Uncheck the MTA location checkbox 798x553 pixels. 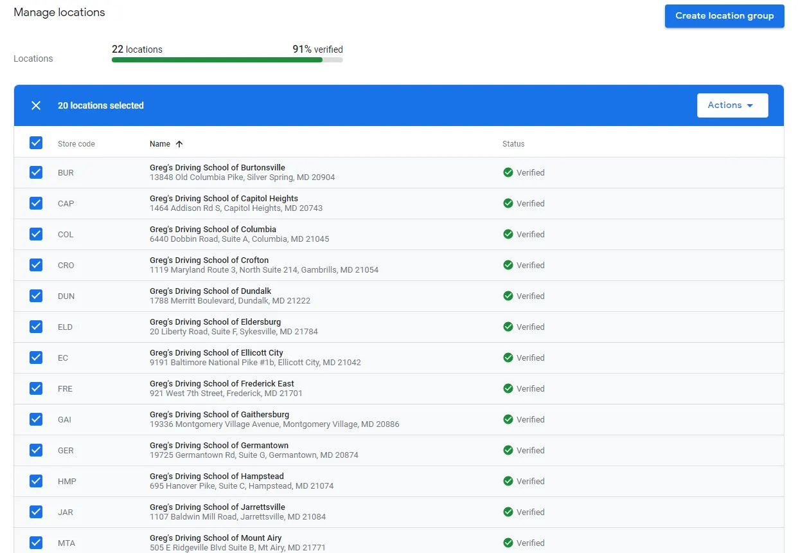tap(36, 543)
